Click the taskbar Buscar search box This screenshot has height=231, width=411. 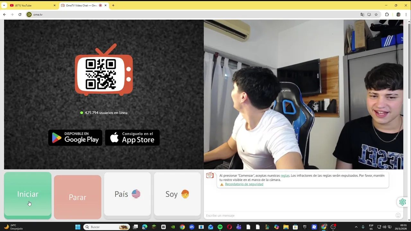click(x=107, y=227)
